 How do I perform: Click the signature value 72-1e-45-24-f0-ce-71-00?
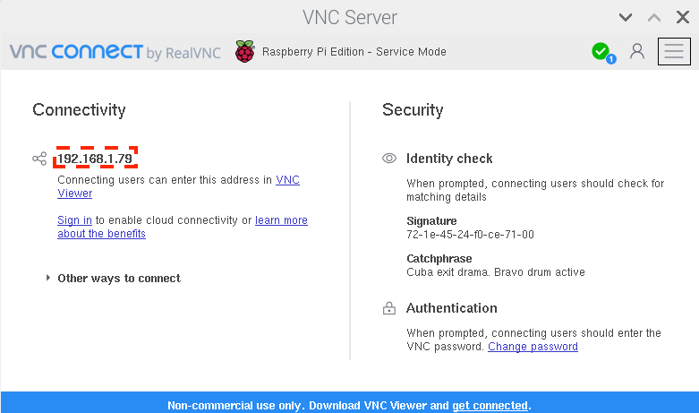click(x=470, y=235)
